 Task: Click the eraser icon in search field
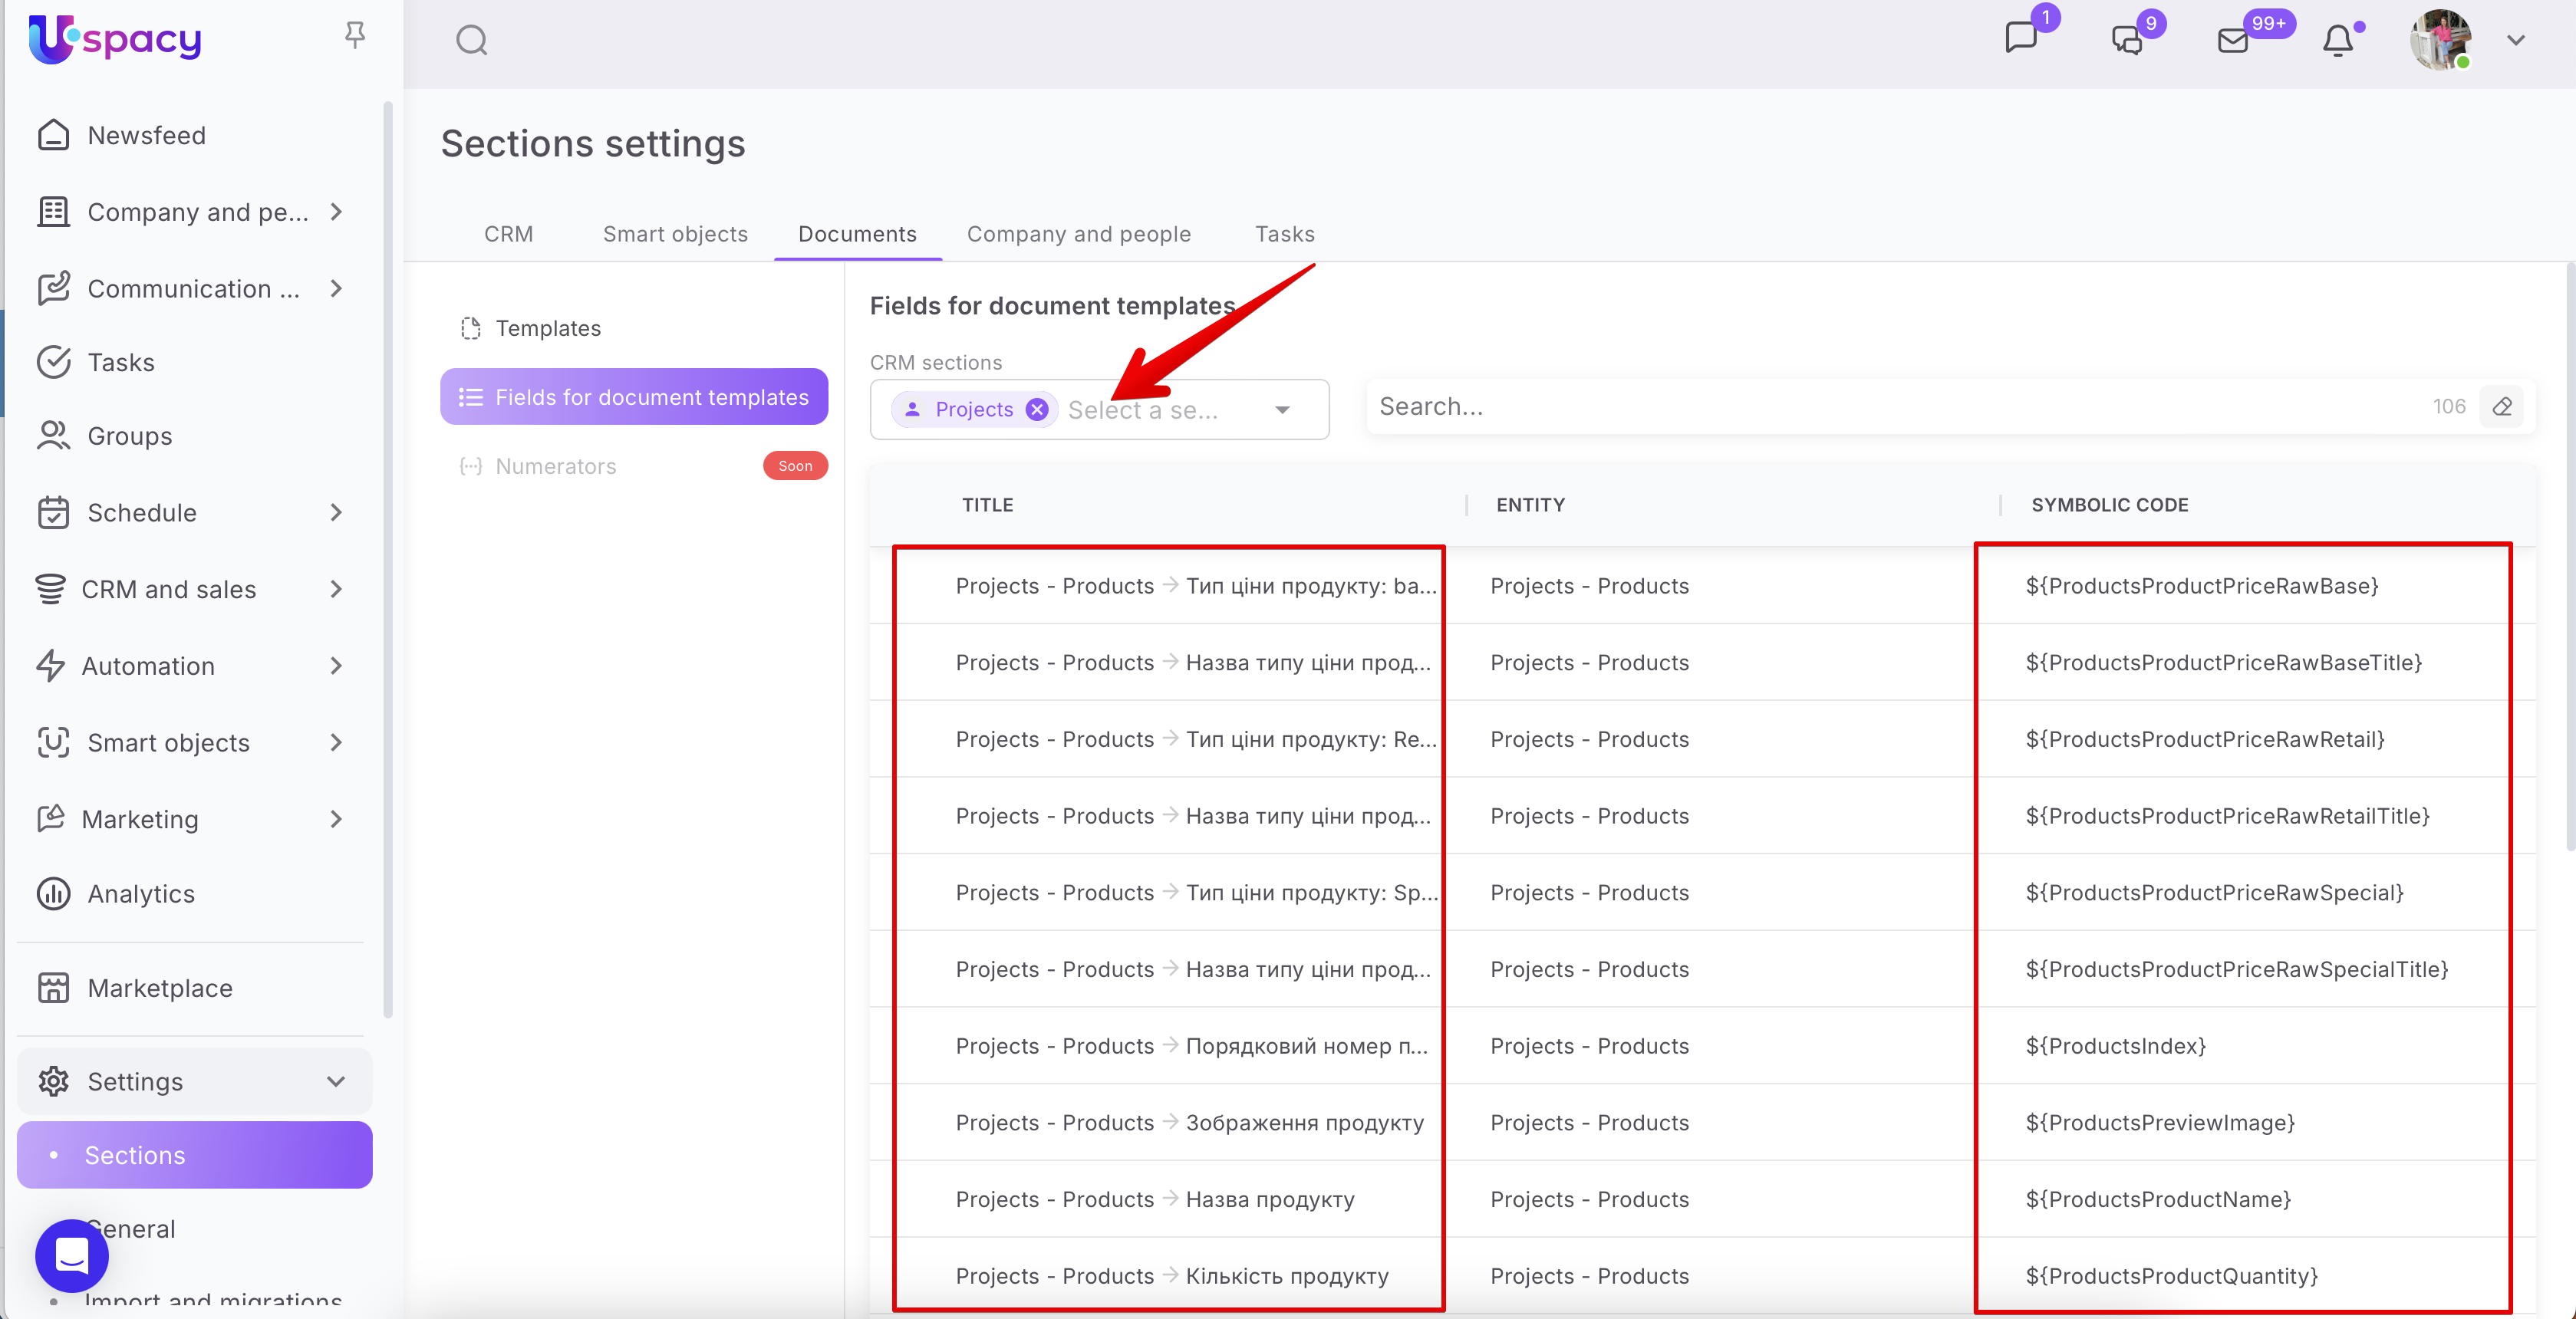(x=2502, y=407)
